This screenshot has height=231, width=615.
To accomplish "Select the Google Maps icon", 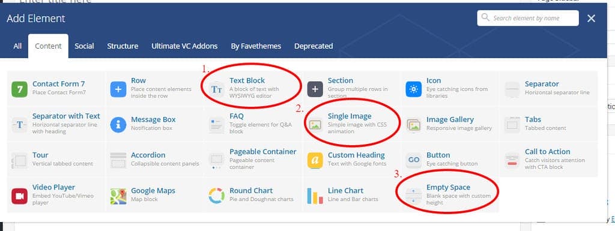I will click(118, 196).
